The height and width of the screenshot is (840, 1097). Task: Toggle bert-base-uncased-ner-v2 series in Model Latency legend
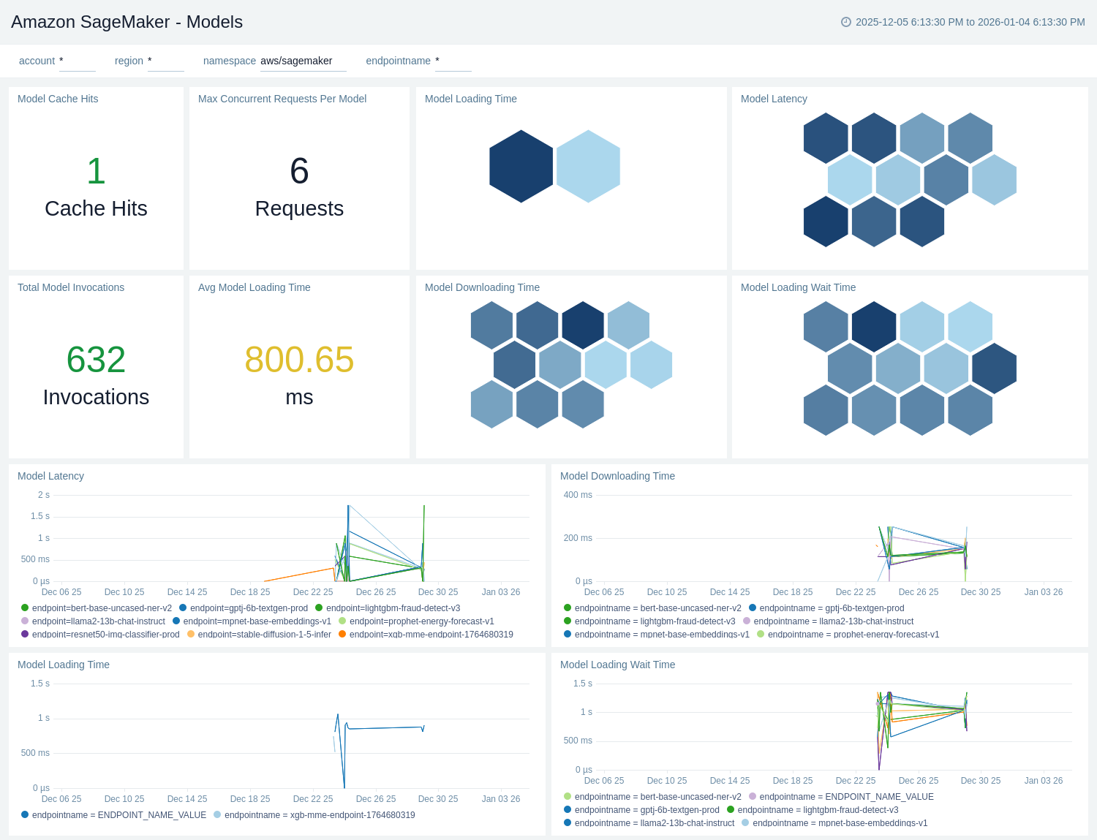tap(102, 608)
